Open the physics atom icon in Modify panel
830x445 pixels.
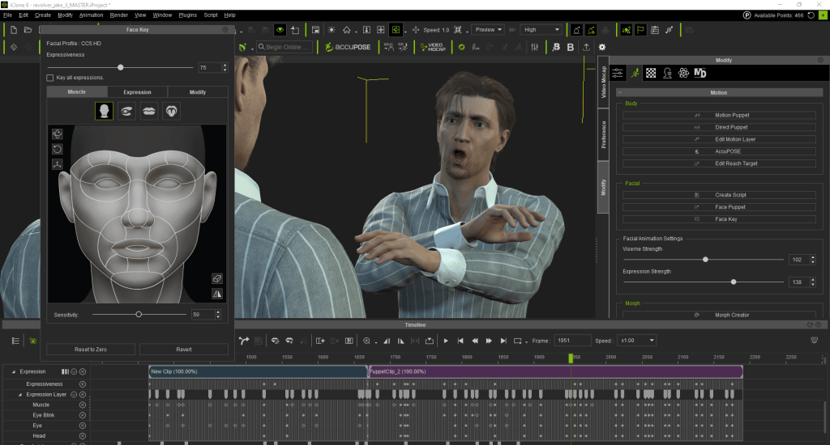pos(683,73)
